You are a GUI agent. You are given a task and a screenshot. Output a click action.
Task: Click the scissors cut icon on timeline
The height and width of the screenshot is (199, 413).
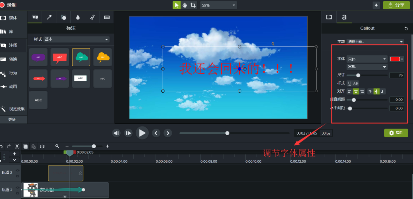click(x=17, y=146)
